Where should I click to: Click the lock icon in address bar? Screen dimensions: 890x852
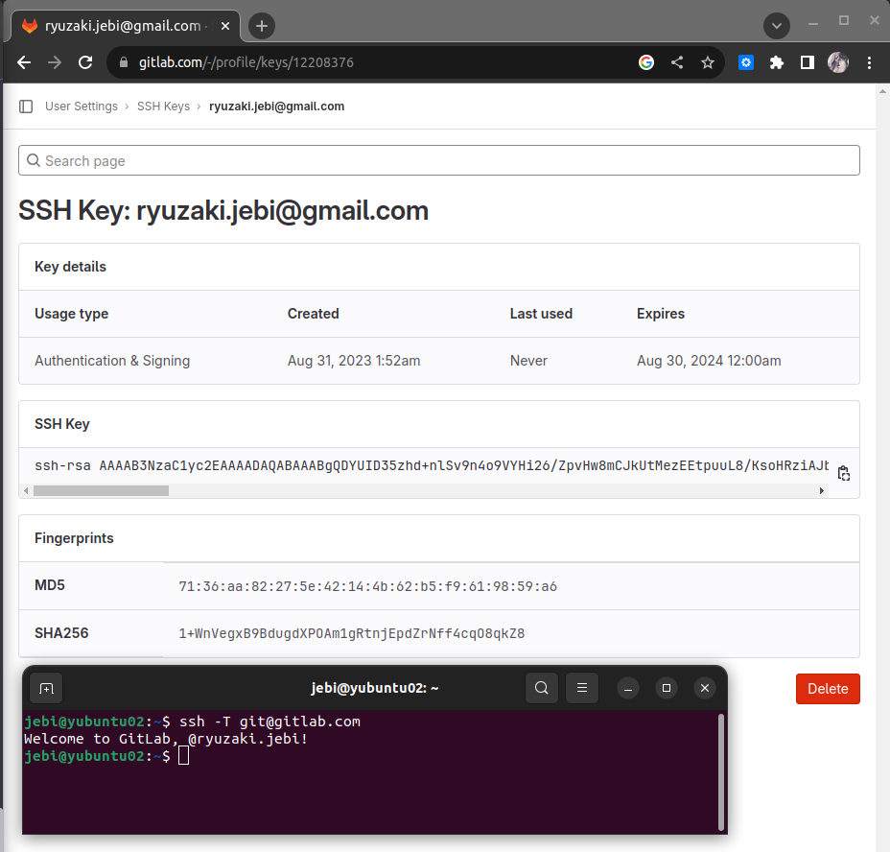click(x=123, y=62)
